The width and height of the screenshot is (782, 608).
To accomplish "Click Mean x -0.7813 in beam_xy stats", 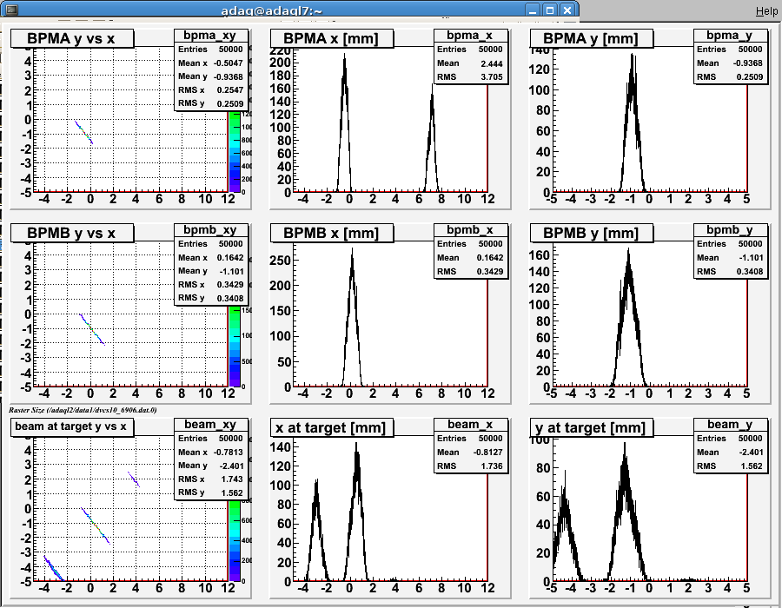I will 211,452.
